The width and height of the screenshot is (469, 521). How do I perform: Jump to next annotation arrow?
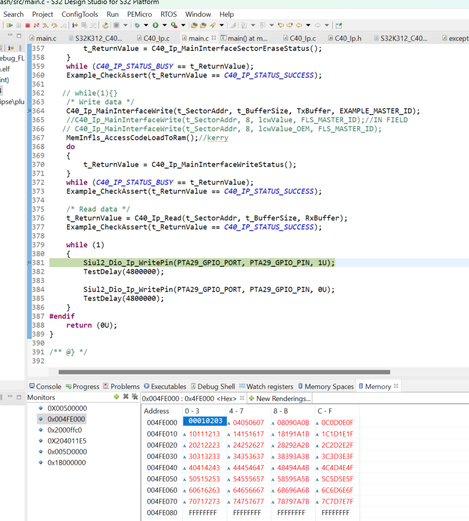coord(244,25)
